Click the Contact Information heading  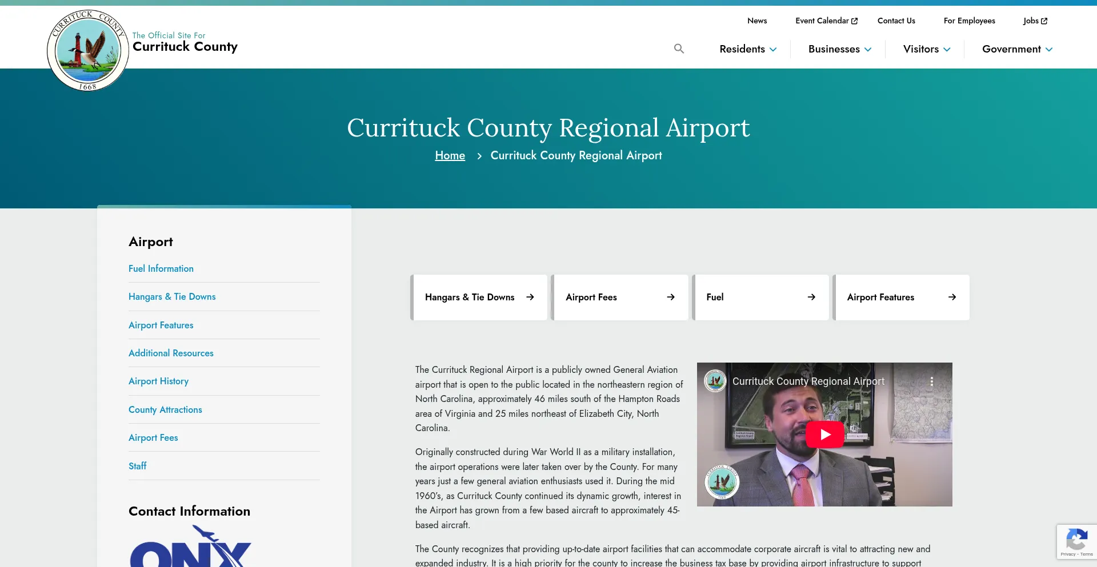(x=189, y=511)
